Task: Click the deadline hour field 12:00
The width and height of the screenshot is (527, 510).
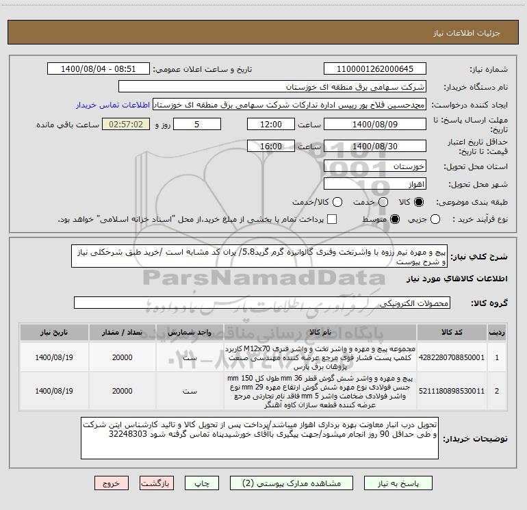Action: 271,124
